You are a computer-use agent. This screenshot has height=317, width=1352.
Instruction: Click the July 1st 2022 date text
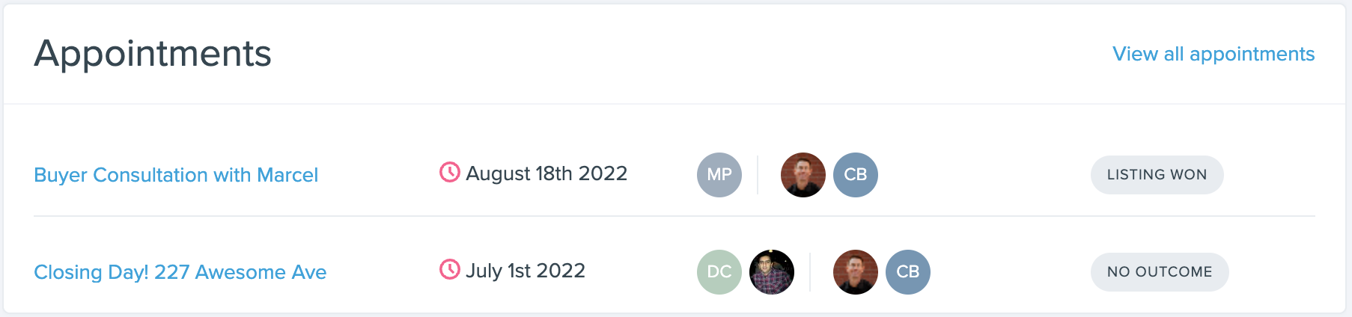[x=526, y=271]
